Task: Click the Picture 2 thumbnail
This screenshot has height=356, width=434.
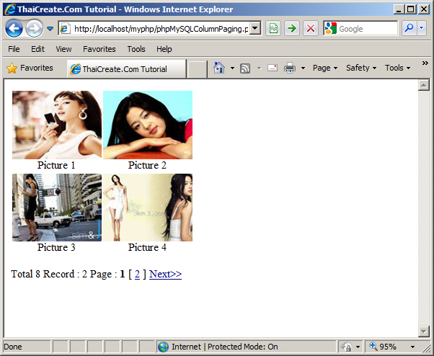Action: pos(148,125)
